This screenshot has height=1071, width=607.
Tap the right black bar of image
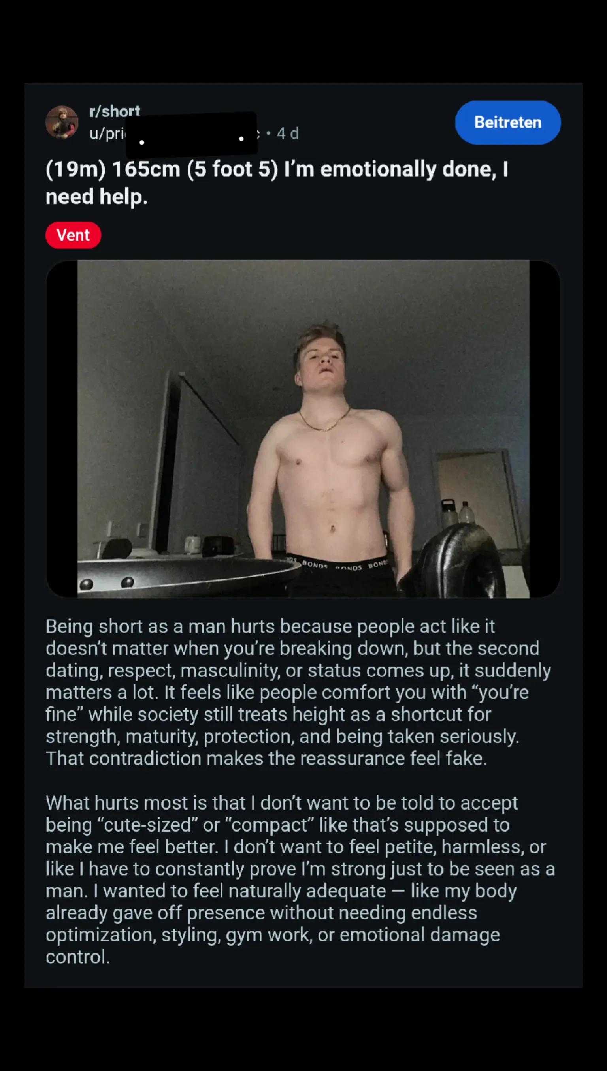pos(545,429)
